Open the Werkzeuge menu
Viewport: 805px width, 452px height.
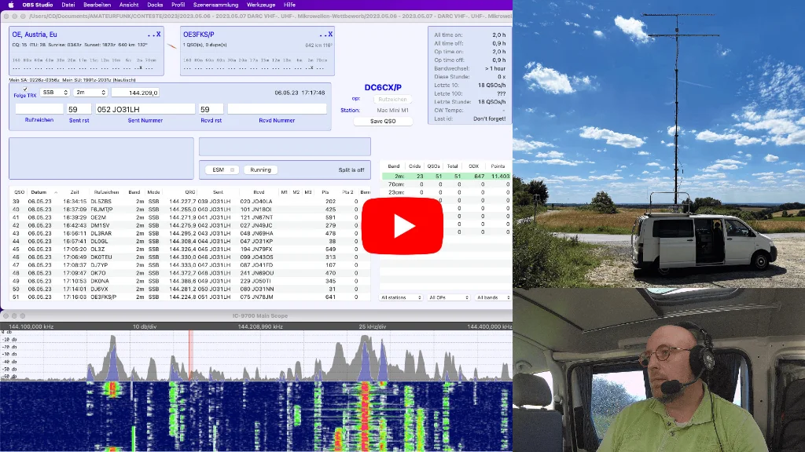tap(261, 5)
